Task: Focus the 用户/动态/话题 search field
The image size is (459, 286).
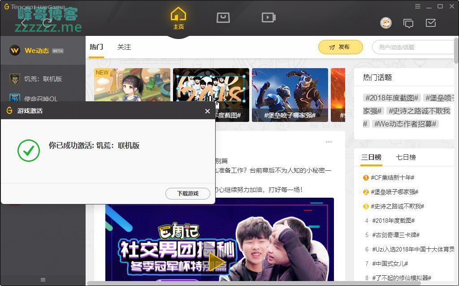Action: 413,47
